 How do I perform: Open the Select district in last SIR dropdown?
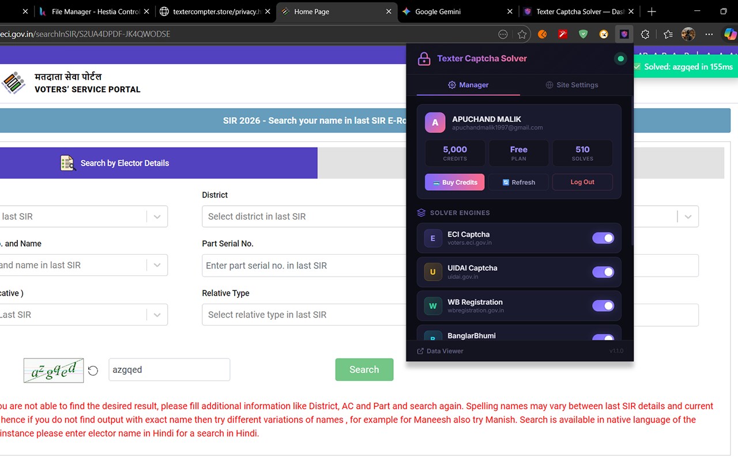pyautogui.click(x=304, y=217)
